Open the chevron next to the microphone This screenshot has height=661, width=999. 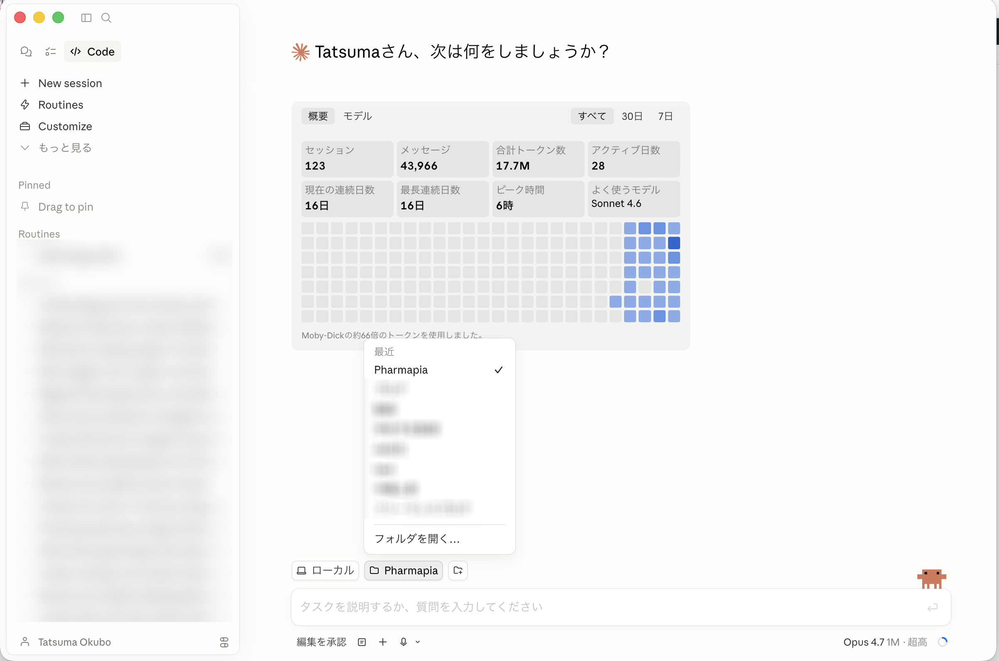pyautogui.click(x=417, y=642)
